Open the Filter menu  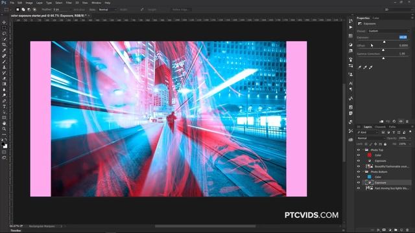(x=69, y=3)
